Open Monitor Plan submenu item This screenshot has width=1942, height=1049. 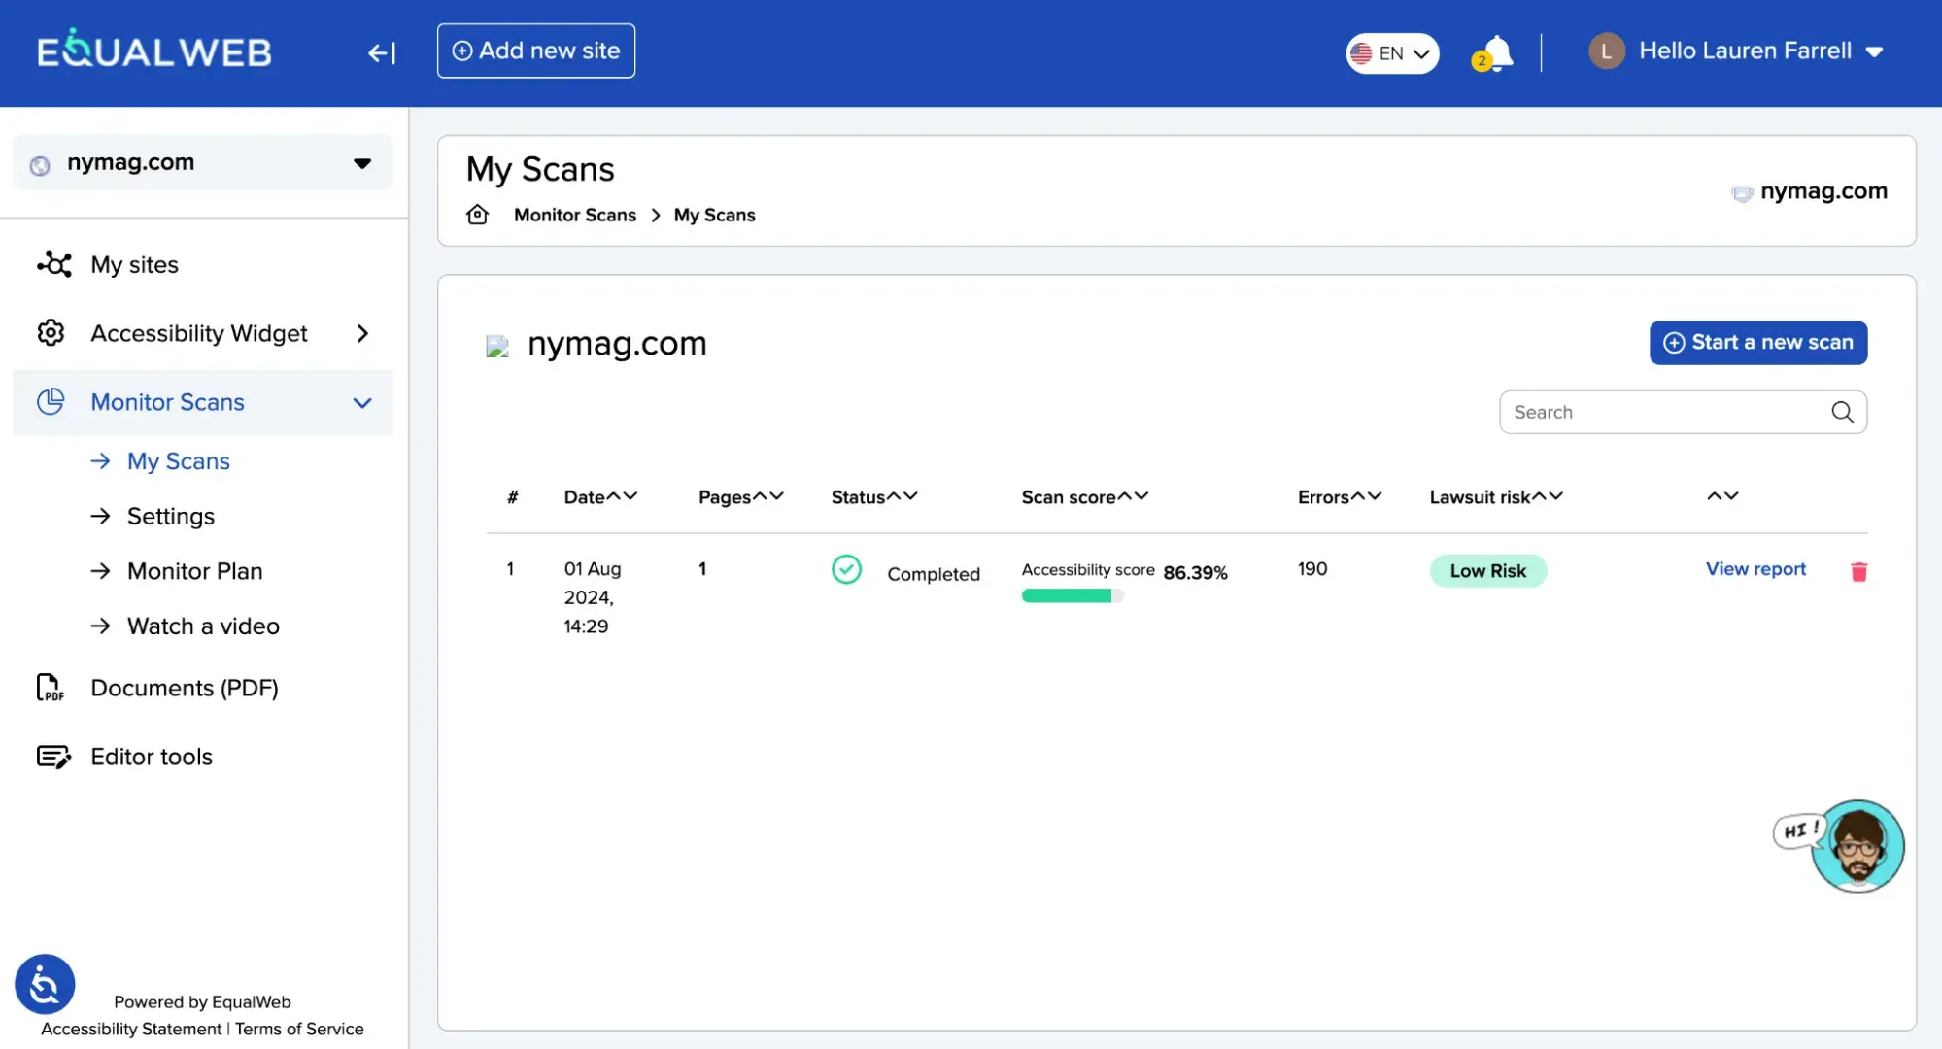[x=194, y=571]
